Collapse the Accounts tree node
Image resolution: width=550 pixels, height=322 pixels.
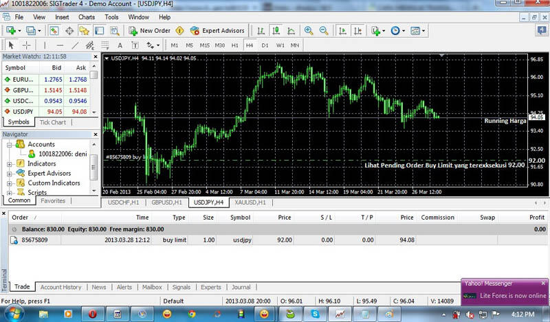click(9, 145)
